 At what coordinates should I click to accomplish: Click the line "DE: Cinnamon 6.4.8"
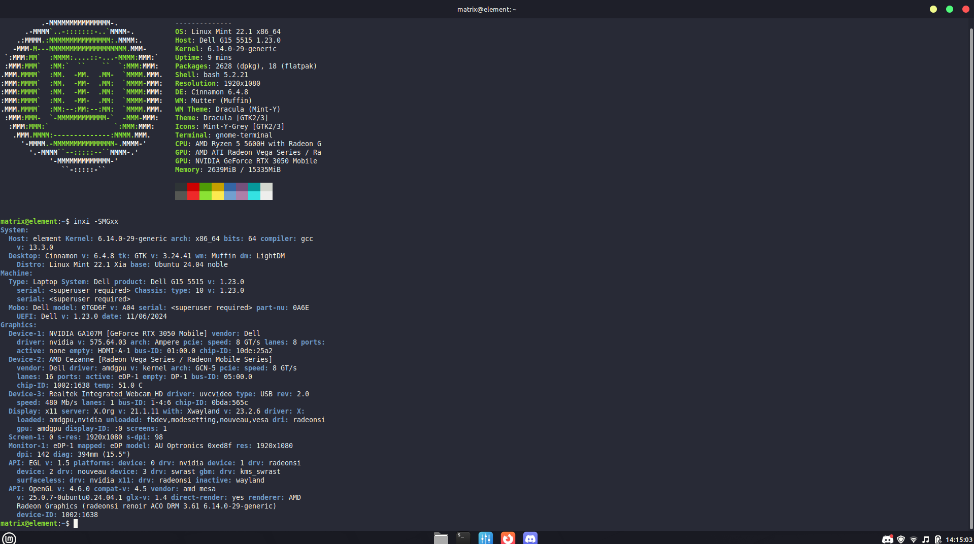pyautogui.click(x=212, y=92)
